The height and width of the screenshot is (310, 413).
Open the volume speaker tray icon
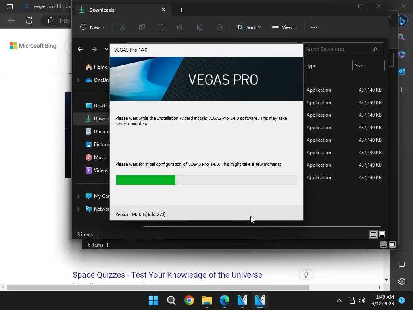pos(362,300)
